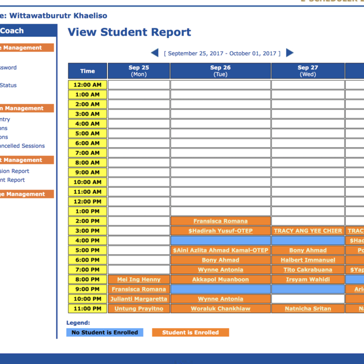This screenshot has height=364, width=364.
Task: Click the Time column header
Action: (x=88, y=71)
